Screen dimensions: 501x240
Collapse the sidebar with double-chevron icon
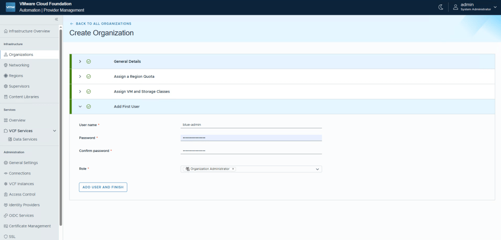[x=56, y=19]
